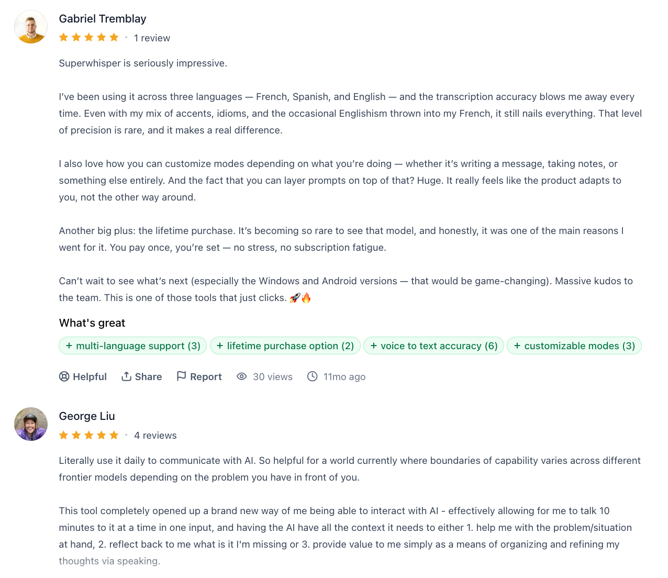Viewport: 668px width, 578px height.
Task: View Gabriel's 1 review count
Action: (152, 38)
